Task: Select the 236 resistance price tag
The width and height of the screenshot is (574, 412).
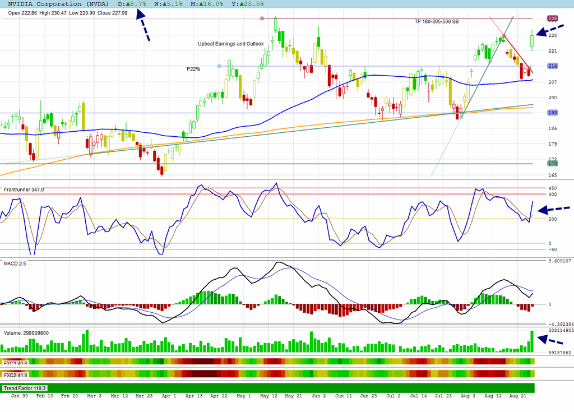Action: pyautogui.click(x=552, y=18)
